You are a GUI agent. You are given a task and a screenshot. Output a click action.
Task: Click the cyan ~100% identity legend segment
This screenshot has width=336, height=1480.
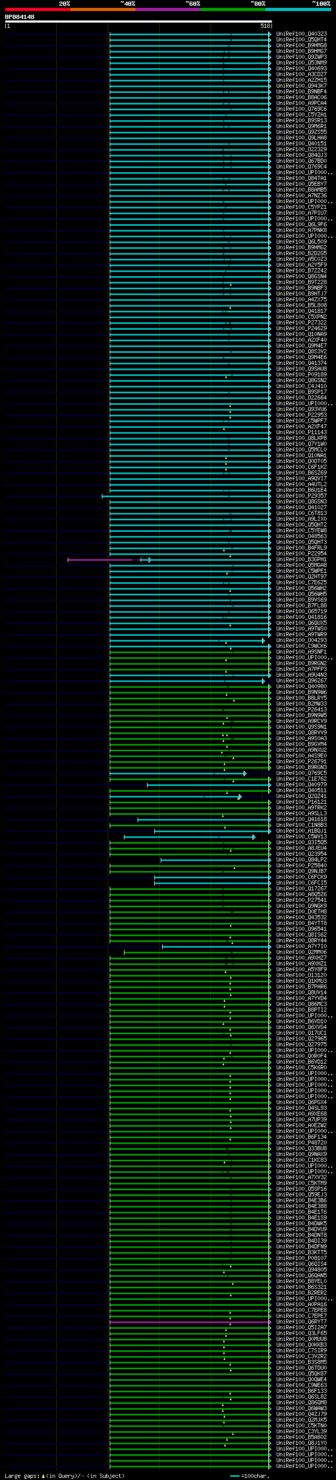[298, 9]
